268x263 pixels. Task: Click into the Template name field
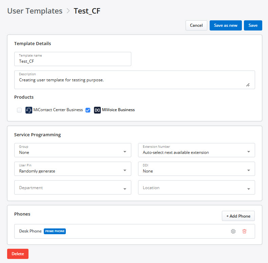[x=73, y=59]
